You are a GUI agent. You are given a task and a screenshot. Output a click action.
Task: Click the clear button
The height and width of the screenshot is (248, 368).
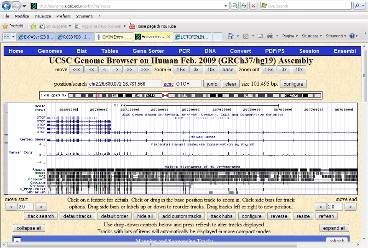click(x=231, y=84)
